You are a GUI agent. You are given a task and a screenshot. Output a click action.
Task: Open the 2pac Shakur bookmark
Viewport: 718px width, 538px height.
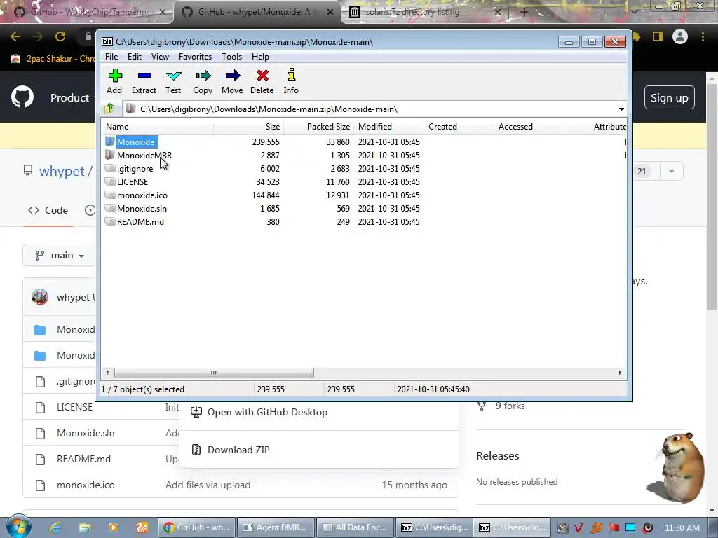(53, 59)
